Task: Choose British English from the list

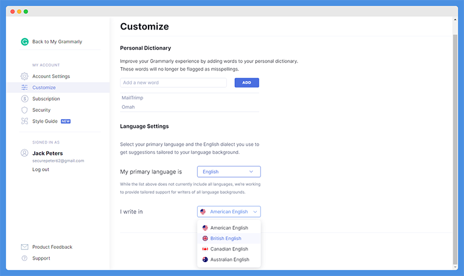Action: 229,238
